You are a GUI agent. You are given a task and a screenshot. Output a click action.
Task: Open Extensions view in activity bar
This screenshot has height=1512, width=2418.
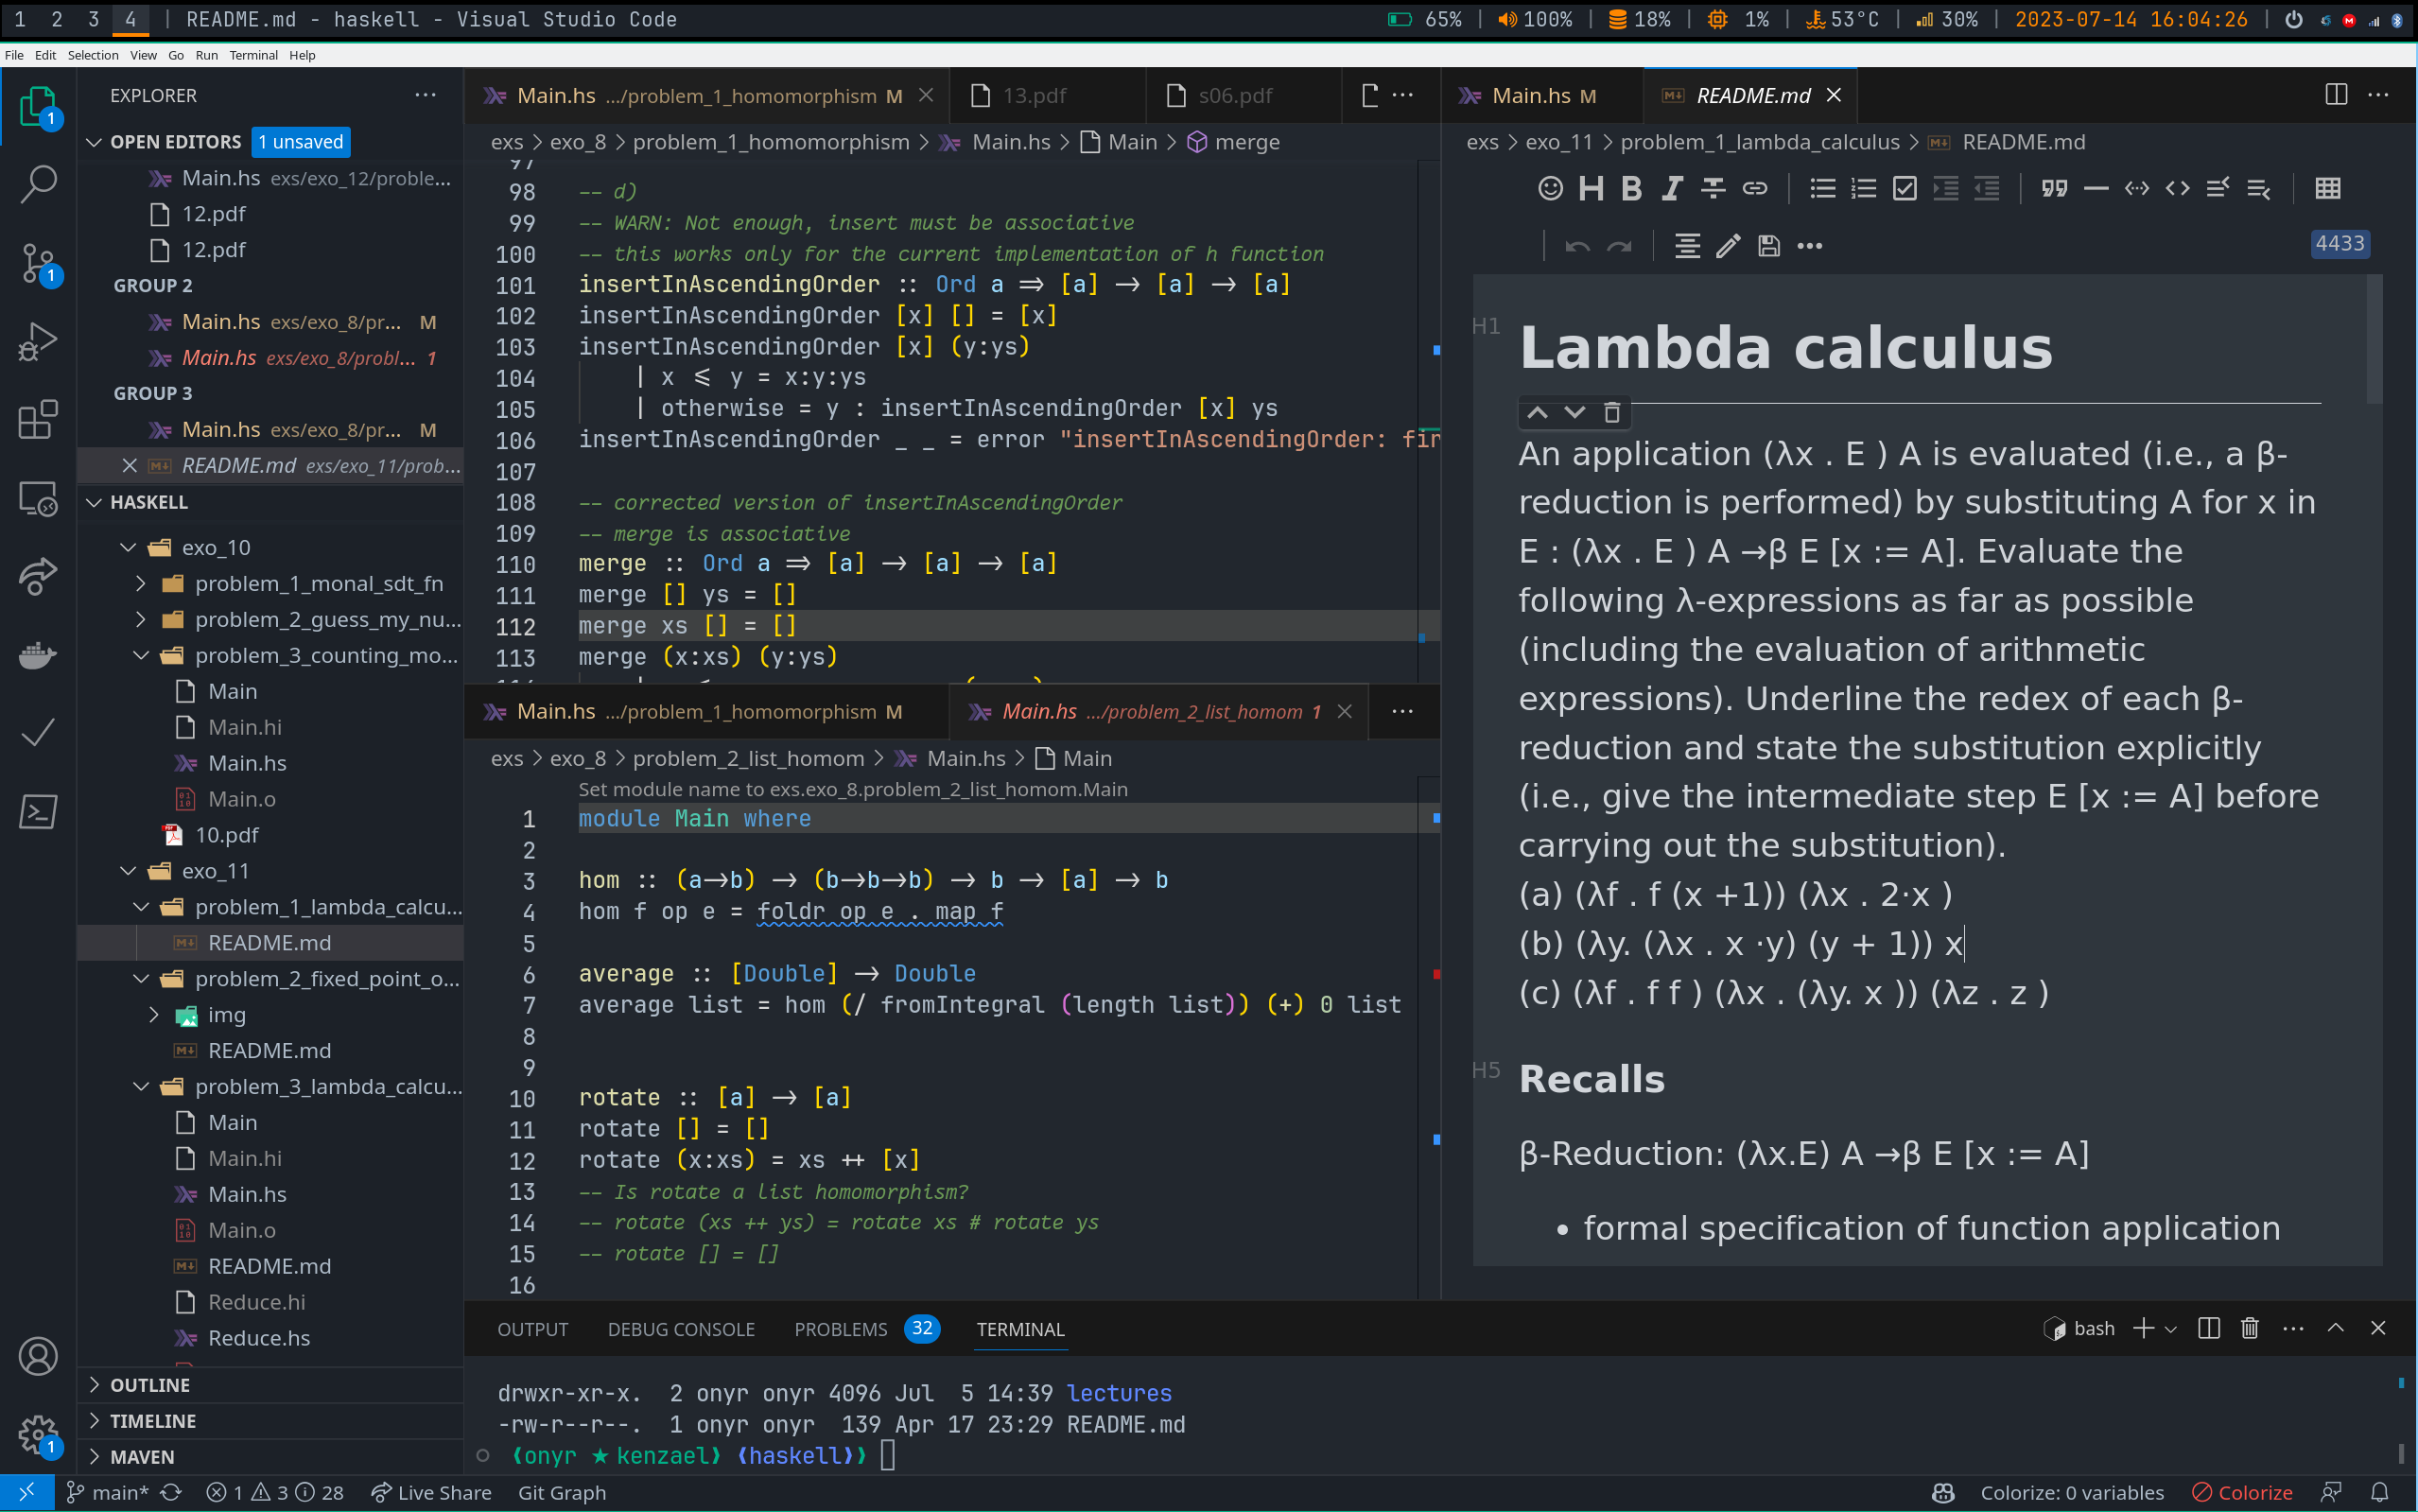tap(38, 420)
